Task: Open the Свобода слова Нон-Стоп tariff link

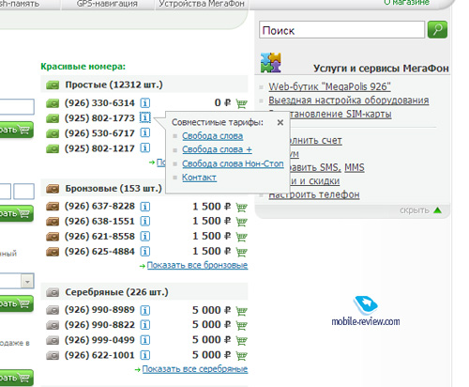Action: pyautogui.click(x=233, y=163)
